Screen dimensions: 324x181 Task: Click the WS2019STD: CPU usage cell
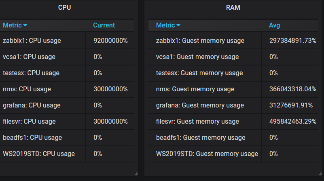point(39,154)
